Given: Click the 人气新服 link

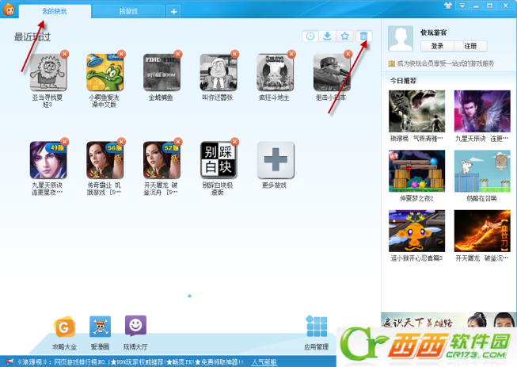Looking at the screenshot, I should point(264,362).
